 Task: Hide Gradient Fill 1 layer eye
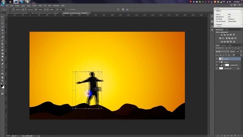pyautogui.click(x=217, y=65)
